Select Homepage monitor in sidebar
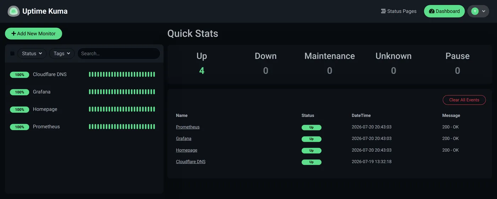Screen dimensions: 497x199 (84, 109)
